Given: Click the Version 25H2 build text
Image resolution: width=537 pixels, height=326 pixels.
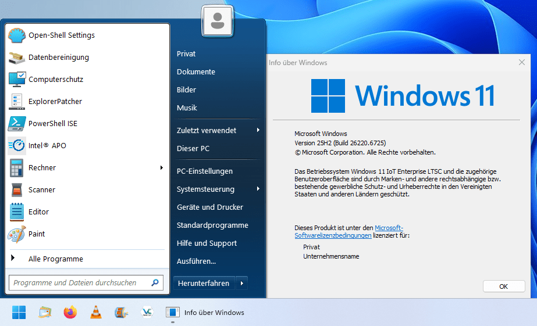Looking at the screenshot, I should tap(340, 143).
